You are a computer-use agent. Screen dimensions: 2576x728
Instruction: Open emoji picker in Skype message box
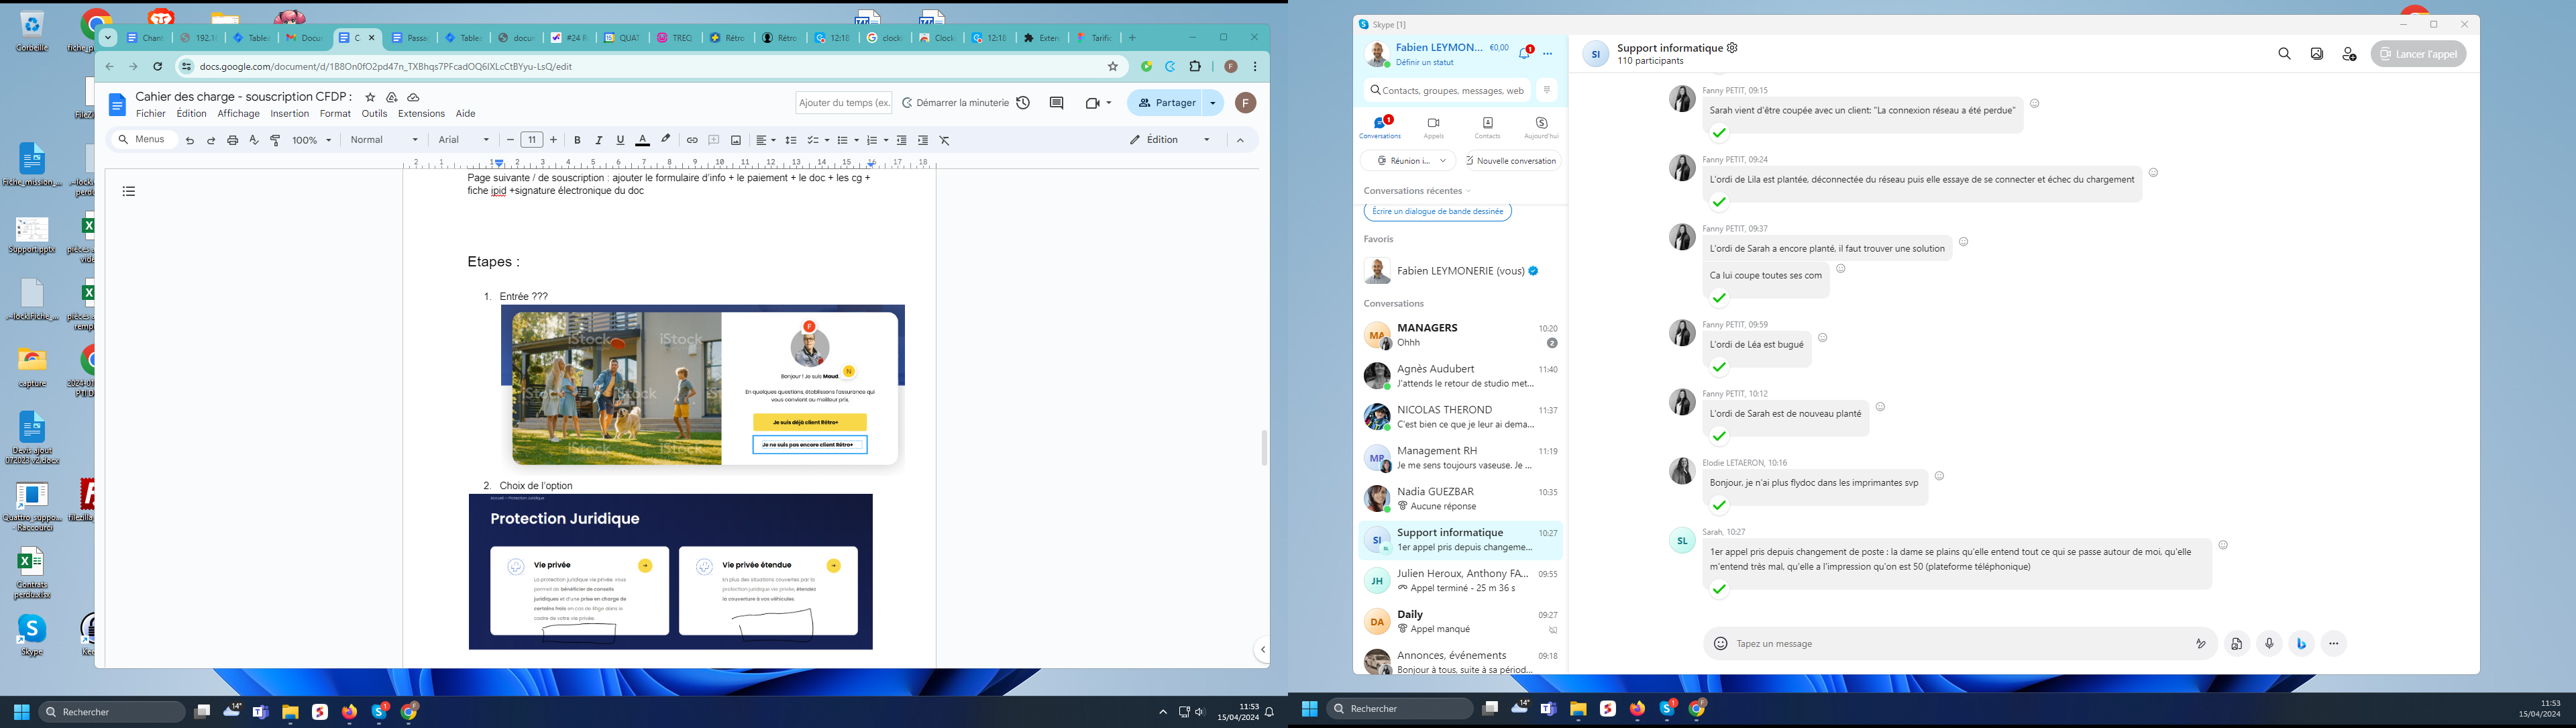coord(1720,644)
